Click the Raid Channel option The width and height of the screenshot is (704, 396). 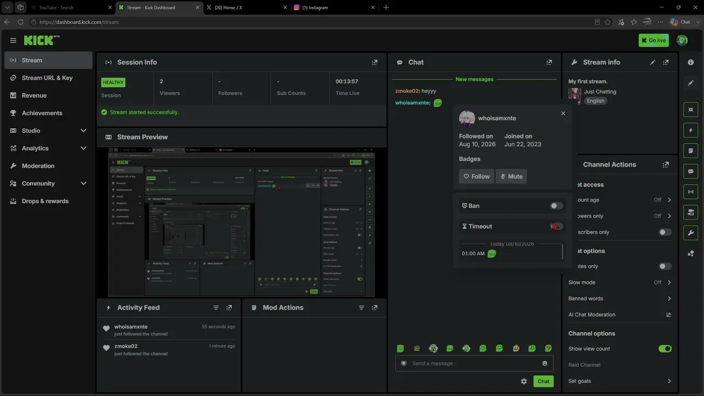[x=584, y=365]
